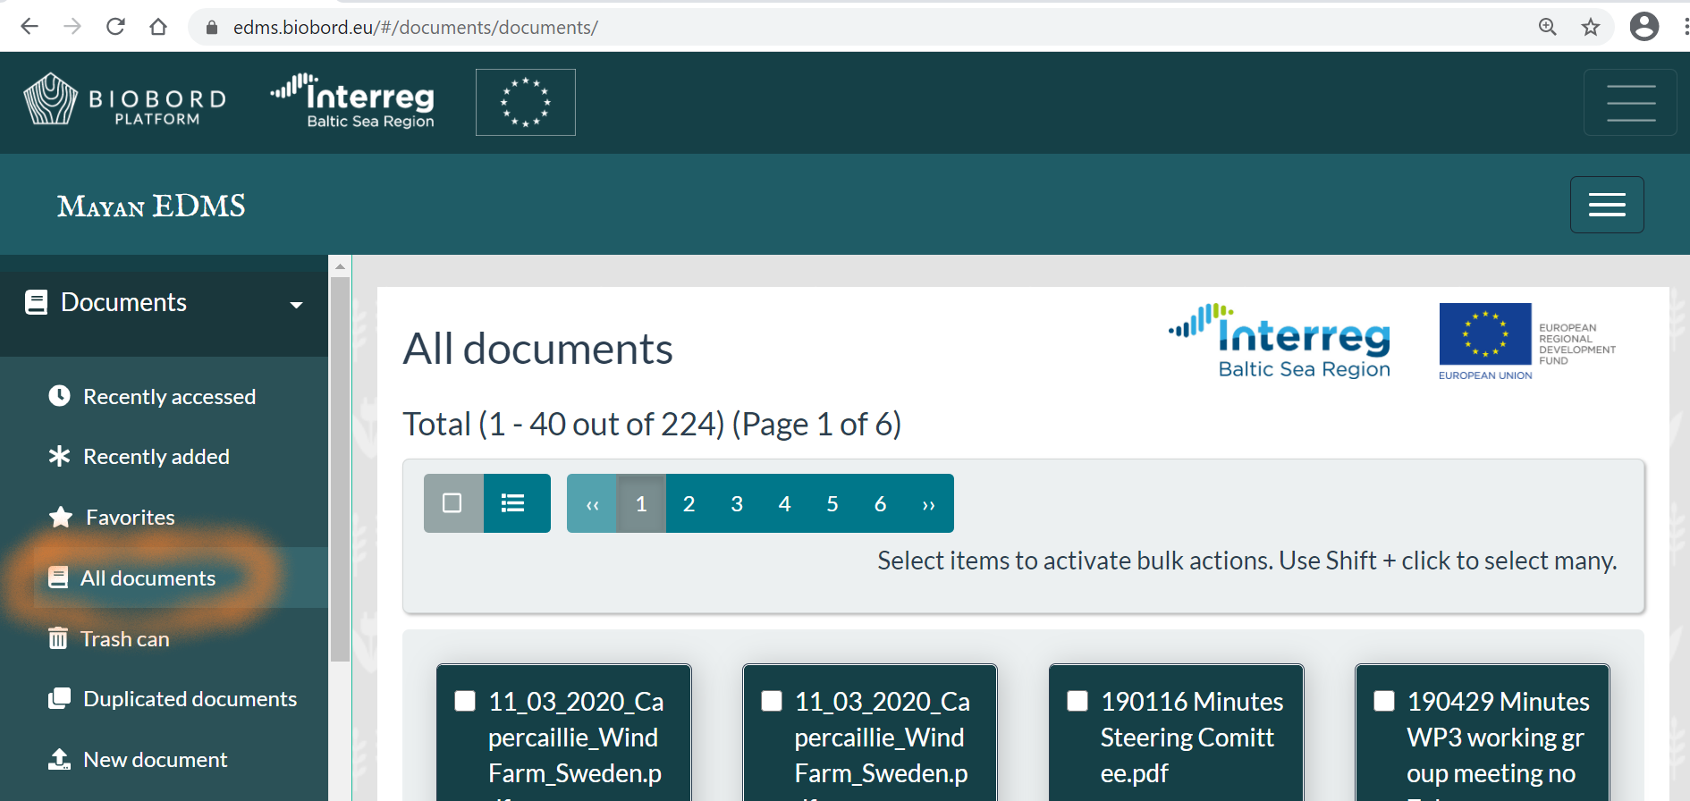The height and width of the screenshot is (801, 1690).
Task: Go to page 5 of documents
Action: click(832, 503)
